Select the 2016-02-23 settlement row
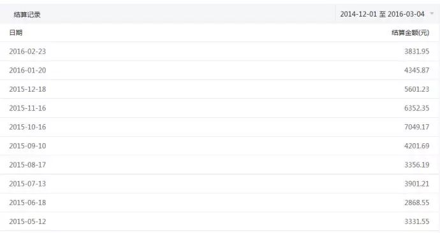The image size is (440, 233). pos(219,52)
